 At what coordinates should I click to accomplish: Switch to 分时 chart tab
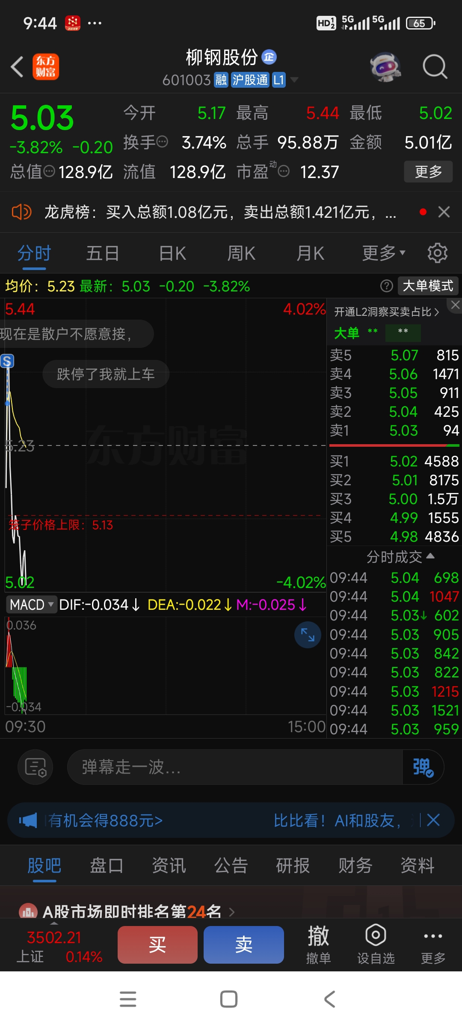pyautogui.click(x=34, y=253)
